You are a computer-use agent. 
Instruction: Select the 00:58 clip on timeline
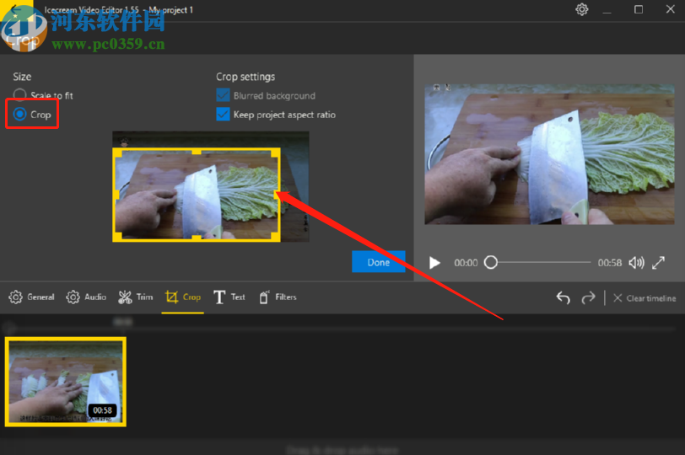tap(66, 382)
